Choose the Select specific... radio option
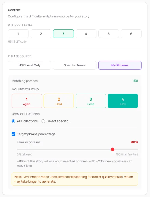Image resolution: width=150 pixels, height=197 pixels. click(43, 121)
